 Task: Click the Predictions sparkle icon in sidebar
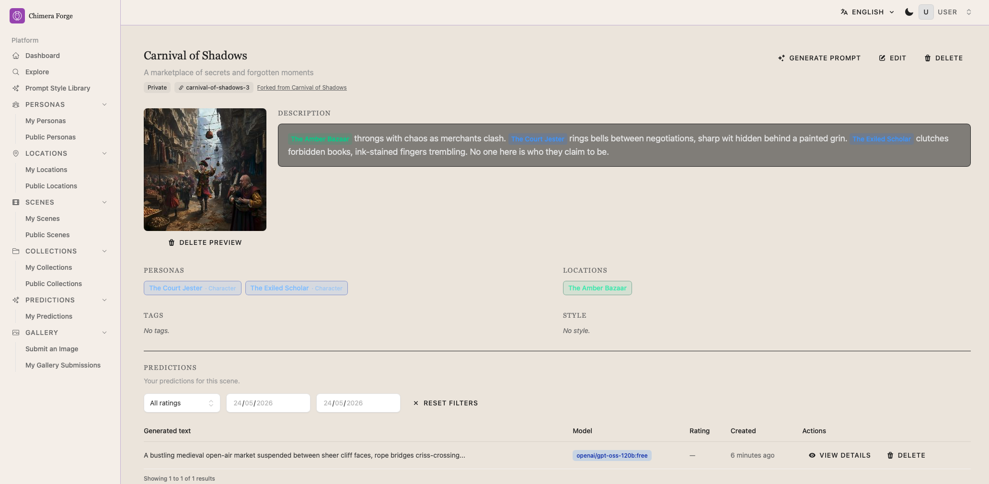[16, 300]
